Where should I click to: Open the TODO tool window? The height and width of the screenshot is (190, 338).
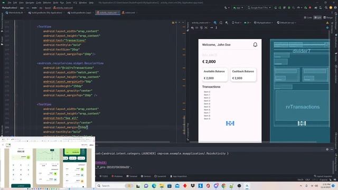[x=104, y=176]
